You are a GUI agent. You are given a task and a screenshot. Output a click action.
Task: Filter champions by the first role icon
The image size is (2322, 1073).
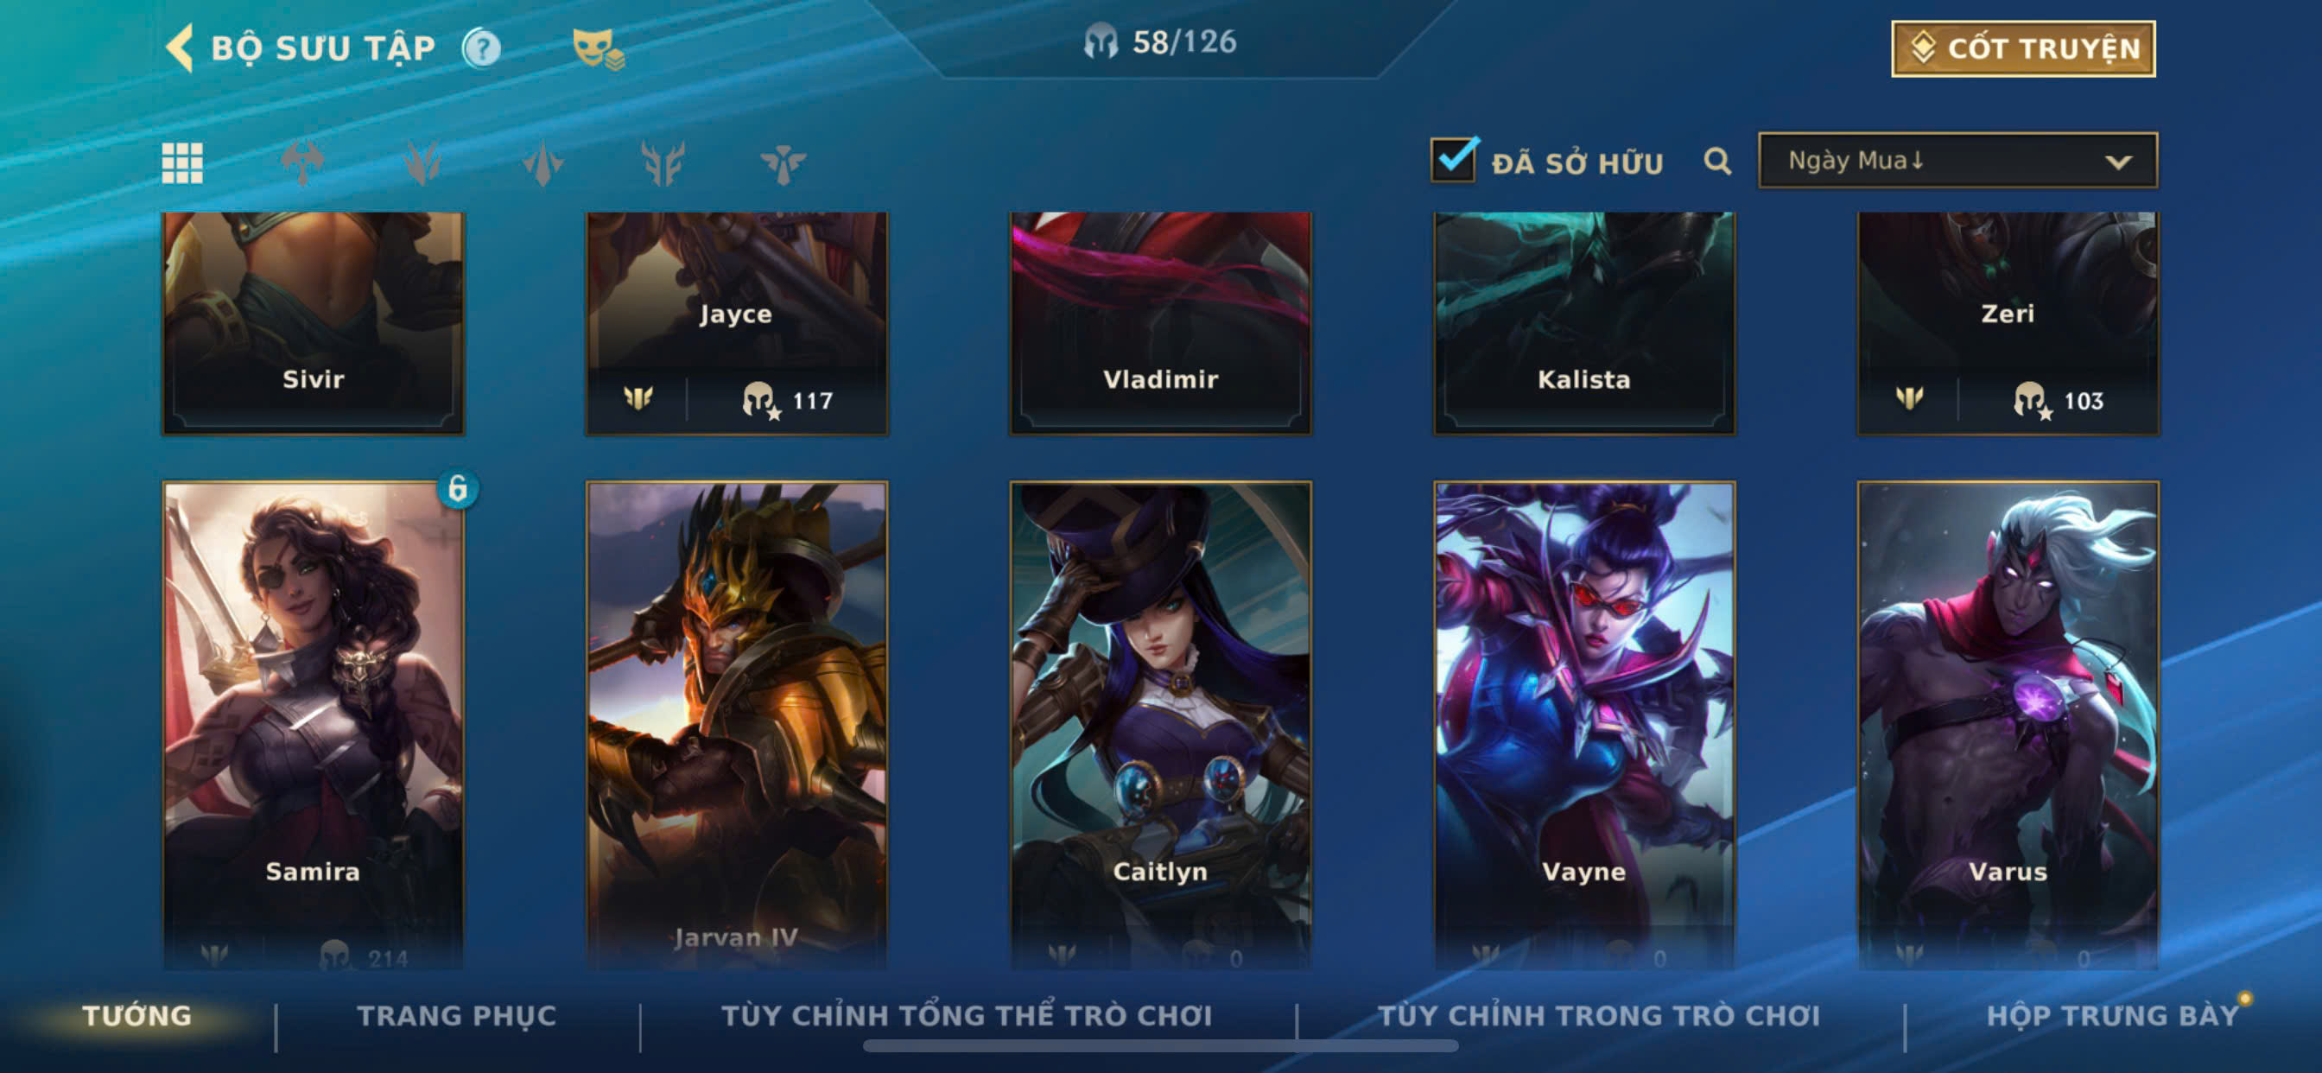(302, 163)
